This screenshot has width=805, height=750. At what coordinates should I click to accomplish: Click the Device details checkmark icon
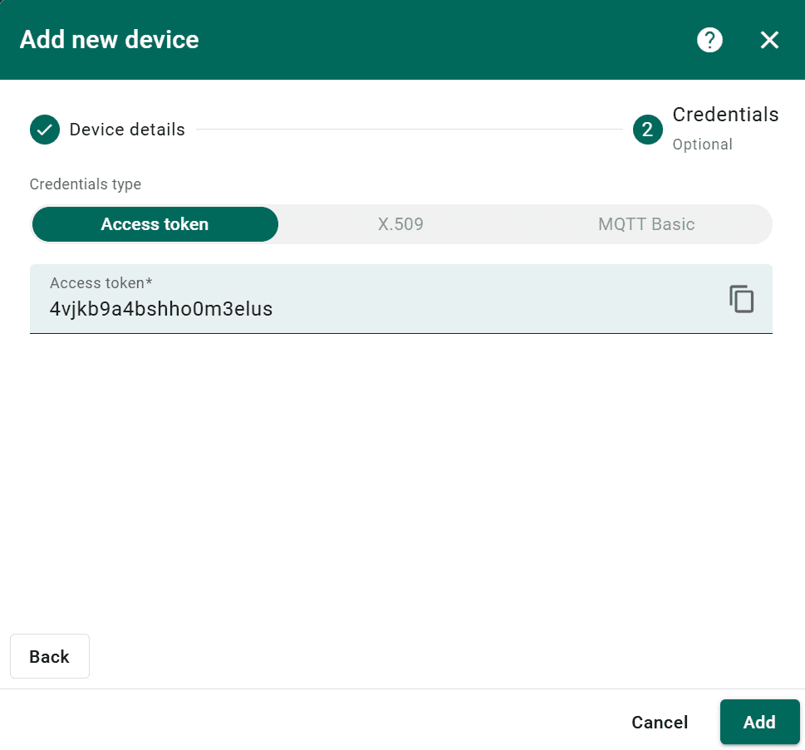(45, 130)
